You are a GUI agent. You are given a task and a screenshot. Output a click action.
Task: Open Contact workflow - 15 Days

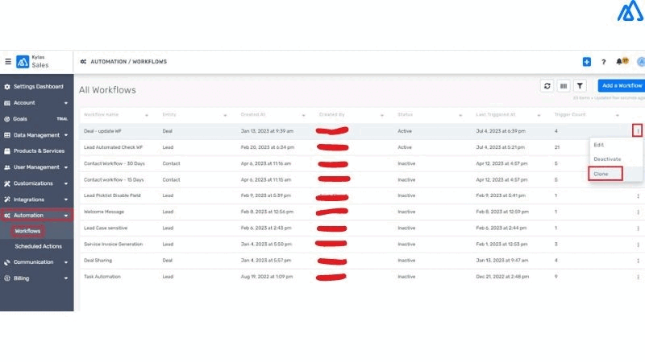(x=114, y=179)
